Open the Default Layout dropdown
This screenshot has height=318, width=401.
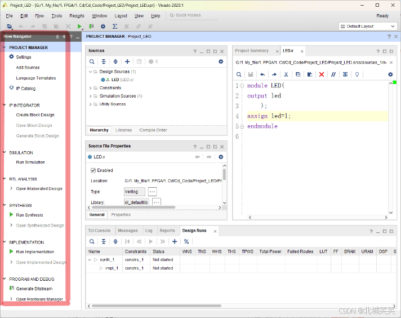(368, 26)
